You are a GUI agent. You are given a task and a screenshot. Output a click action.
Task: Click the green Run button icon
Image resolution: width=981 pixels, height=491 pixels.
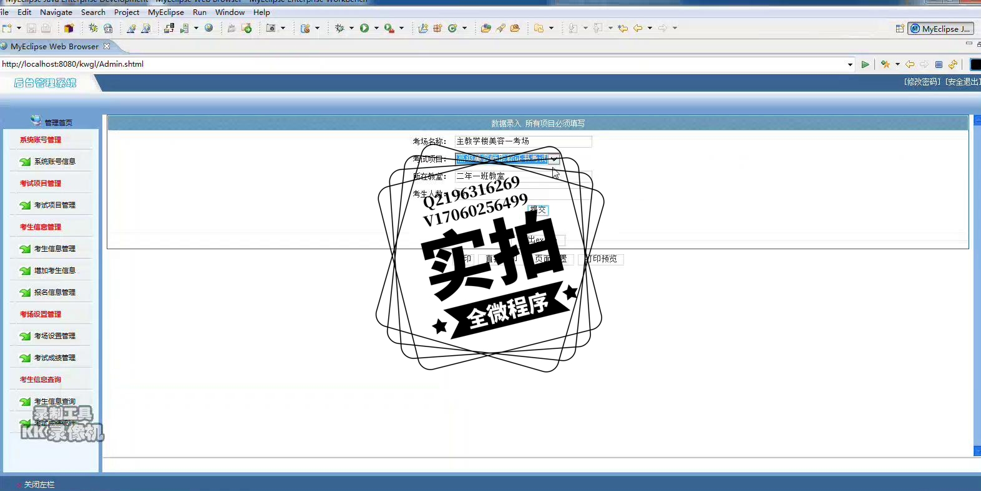tap(364, 28)
